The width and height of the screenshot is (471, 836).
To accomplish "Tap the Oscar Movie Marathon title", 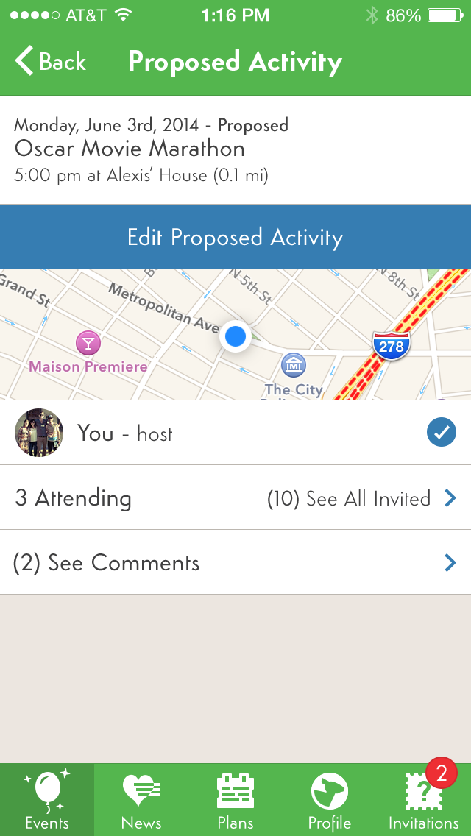I will (x=130, y=149).
